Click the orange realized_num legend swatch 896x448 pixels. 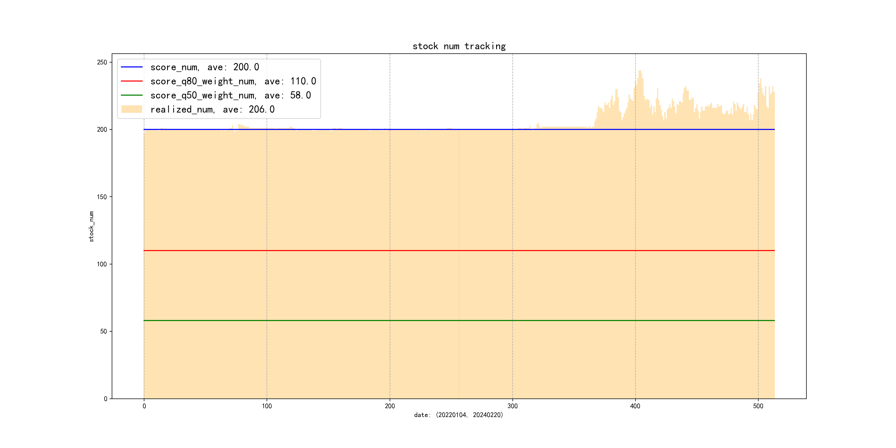tap(131, 109)
